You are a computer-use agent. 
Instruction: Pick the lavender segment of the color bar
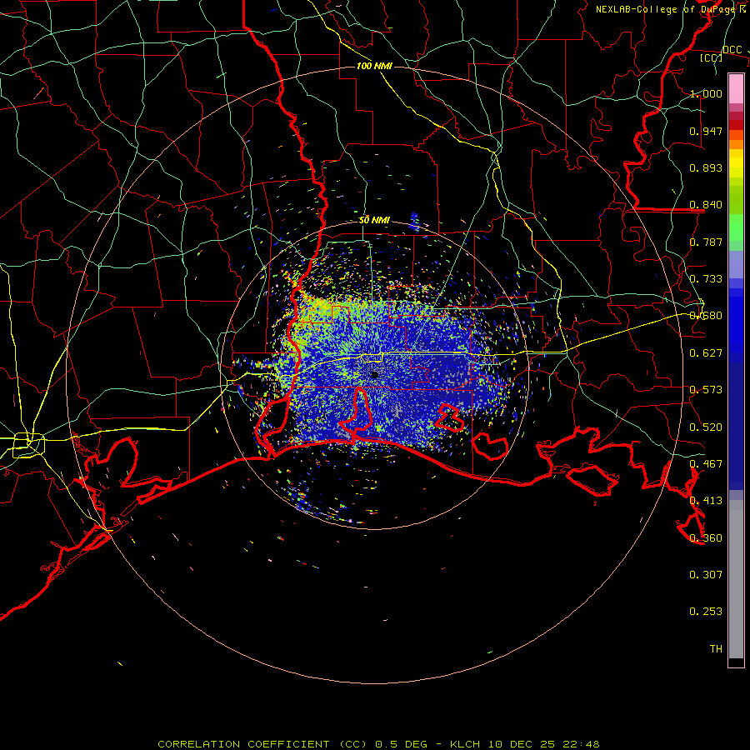point(736,264)
